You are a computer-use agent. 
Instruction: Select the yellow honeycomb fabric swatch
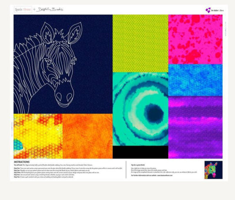click(38, 136)
